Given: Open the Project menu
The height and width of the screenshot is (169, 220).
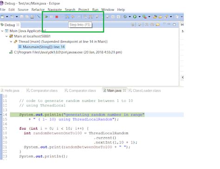Looking at the screenshot, I should (84, 10).
